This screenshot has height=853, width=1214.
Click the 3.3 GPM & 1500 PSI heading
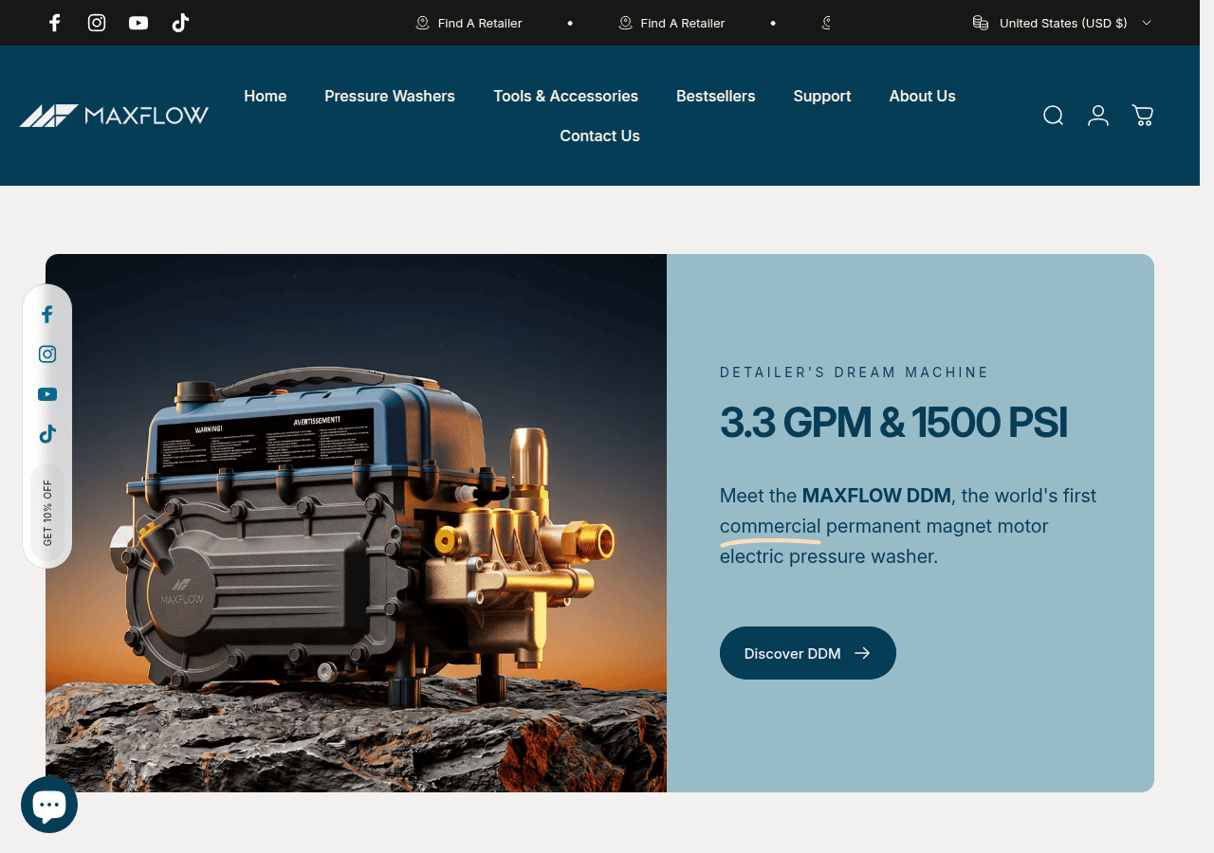893,423
